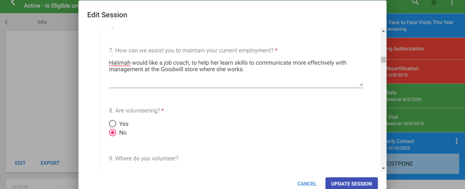Open the top-right three-dot overflow menu

tap(452, 3)
